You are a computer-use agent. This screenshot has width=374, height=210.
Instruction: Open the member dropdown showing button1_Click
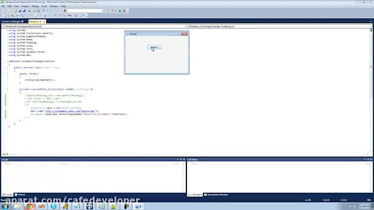pyautogui.click(x=280, y=27)
